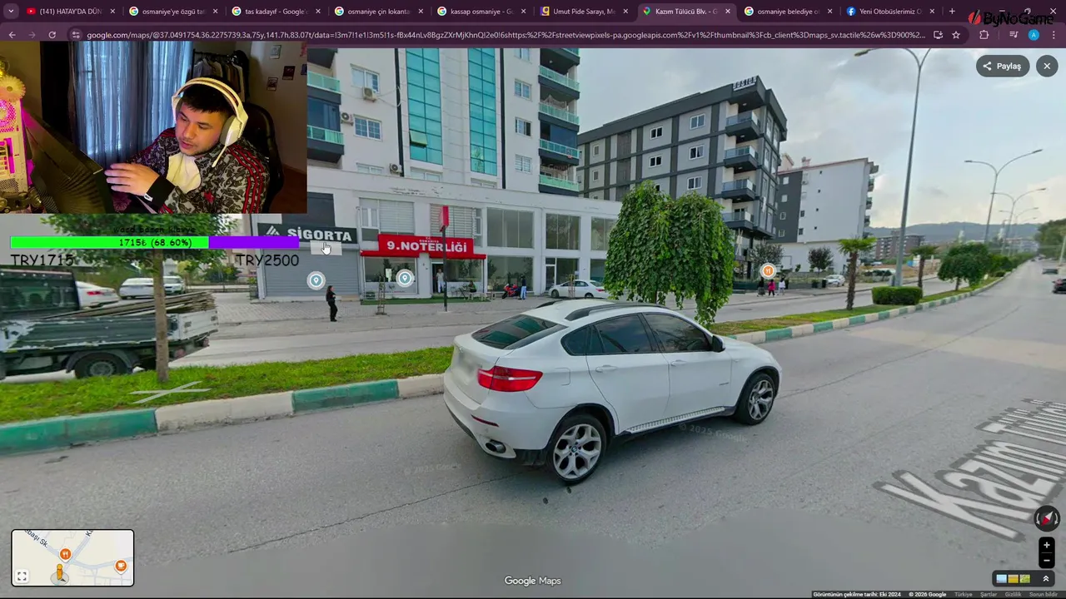The width and height of the screenshot is (1066, 599).
Task: Close the Kazım Tülücü Blv. tab
Action: (728, 12)
